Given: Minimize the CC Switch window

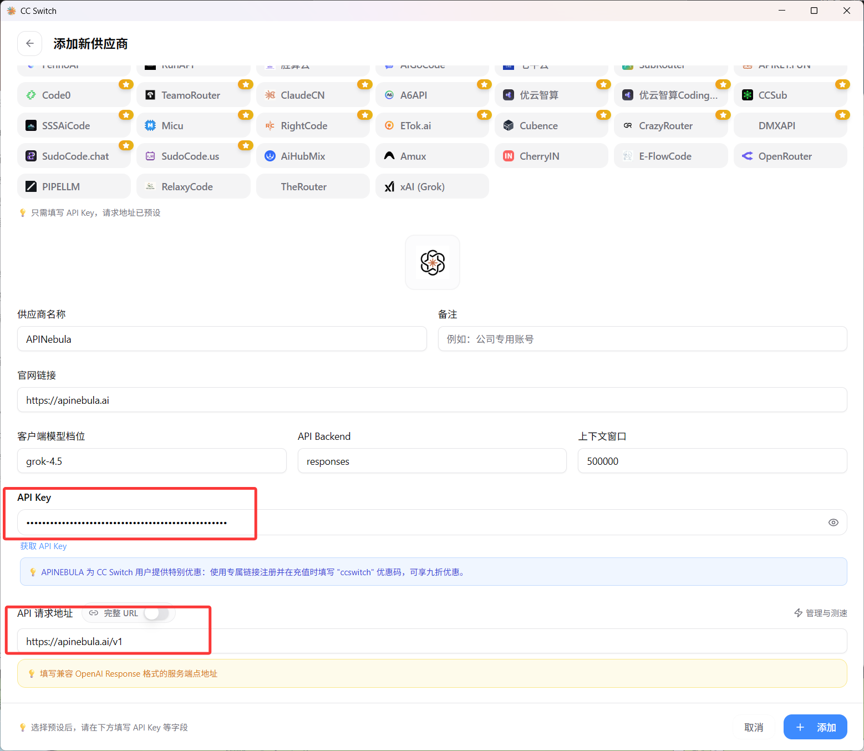Looking at the screenshot, I should [x=782, y=11].
